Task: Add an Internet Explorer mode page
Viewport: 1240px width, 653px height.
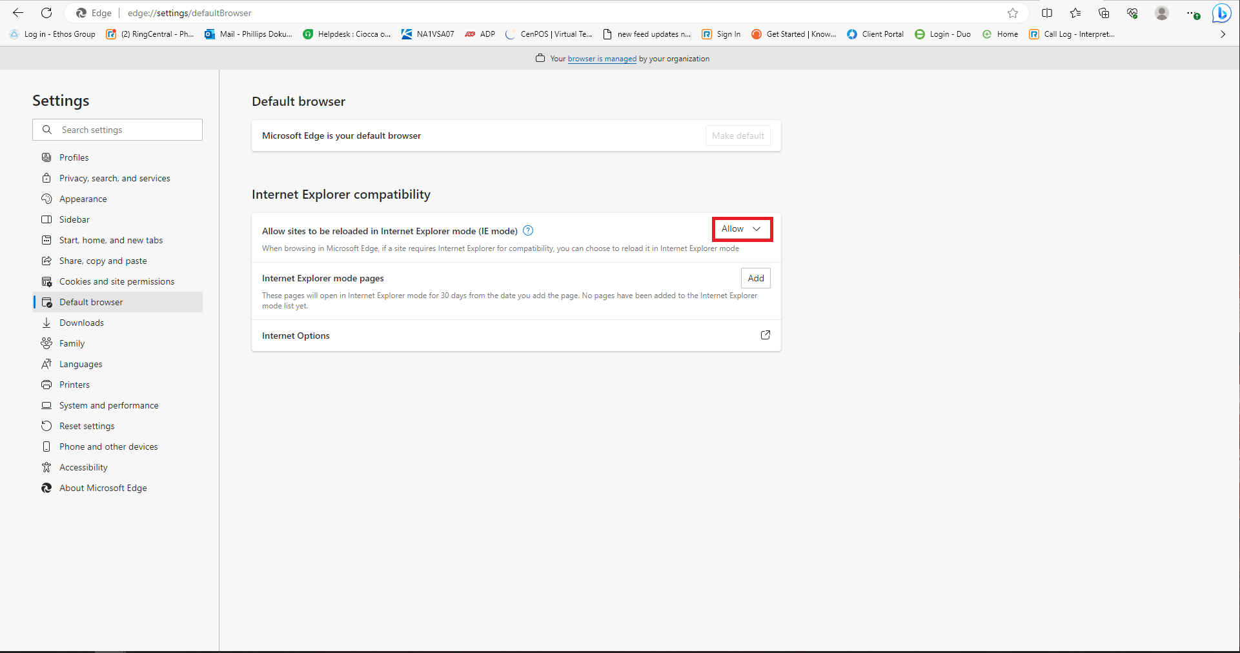Action: click(756, 278)
